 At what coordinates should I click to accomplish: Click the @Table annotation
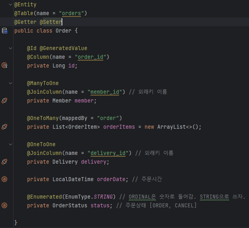pyautogui.click(x=24, y=14)
